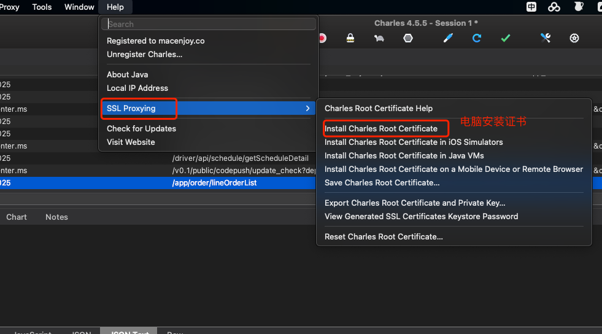This screenshot has height=334, width=602.
Task: Click the green validate checkmark icon
Action: pyautogui.click(x=506, y=38)
